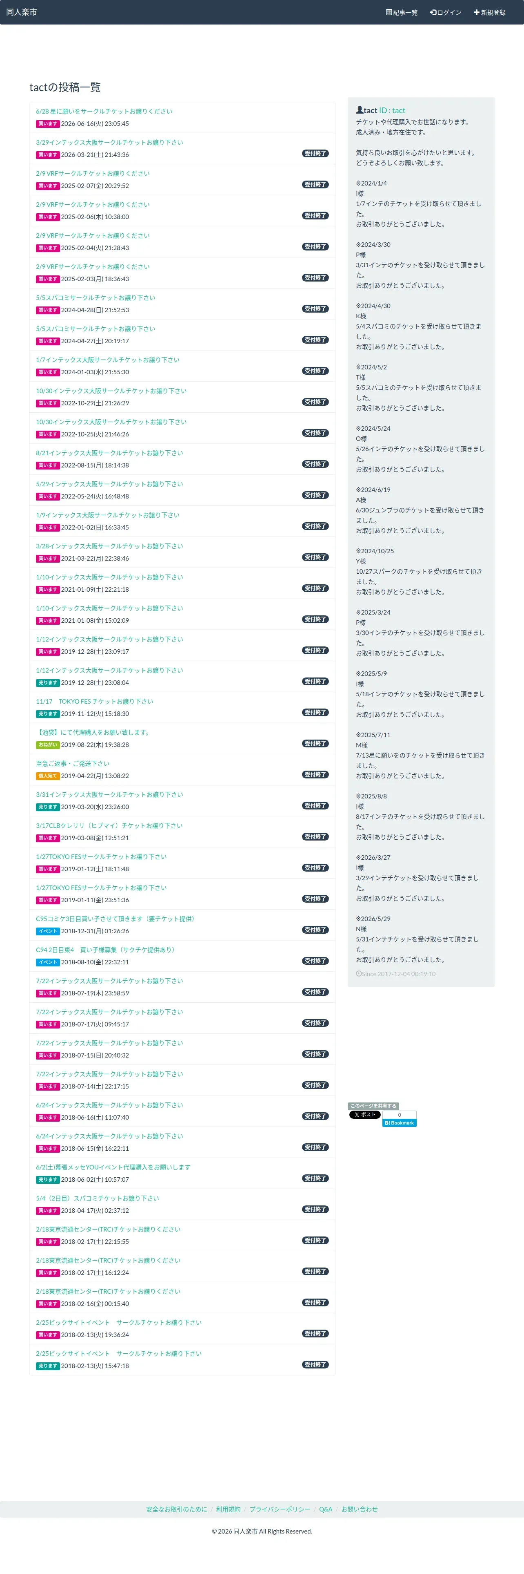
Task: Open the Q&A footer link
Action: coord(326,1509)
